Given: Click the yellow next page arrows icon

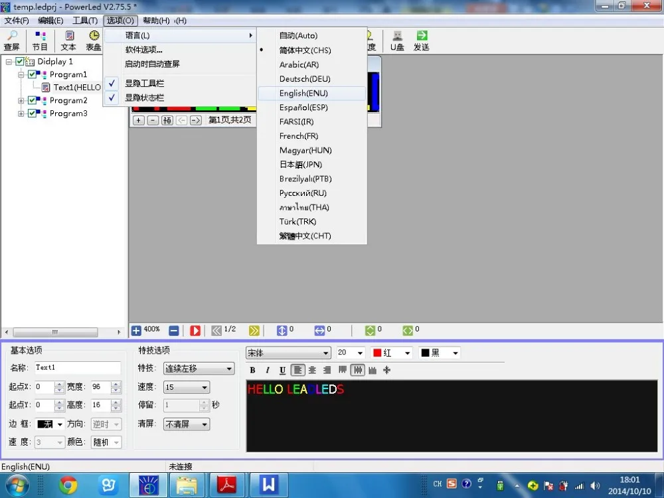Looking at the screenshot, I should [x=254, y=330].
